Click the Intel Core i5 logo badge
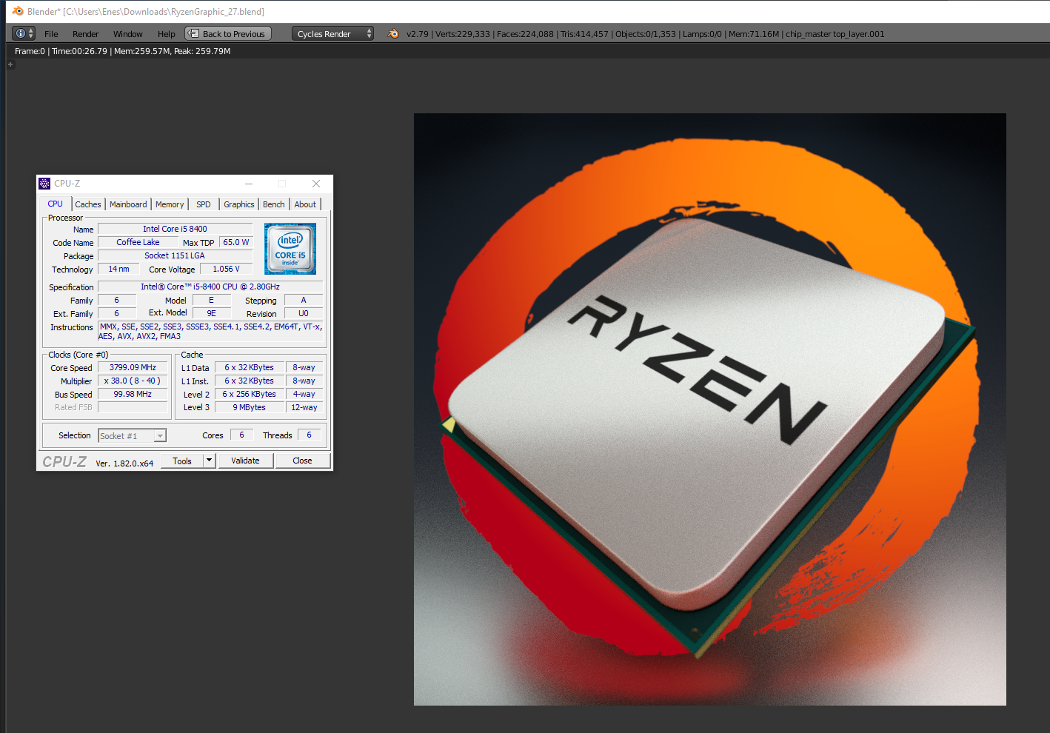Screen dimensions: 1050x733 point(290,249)
